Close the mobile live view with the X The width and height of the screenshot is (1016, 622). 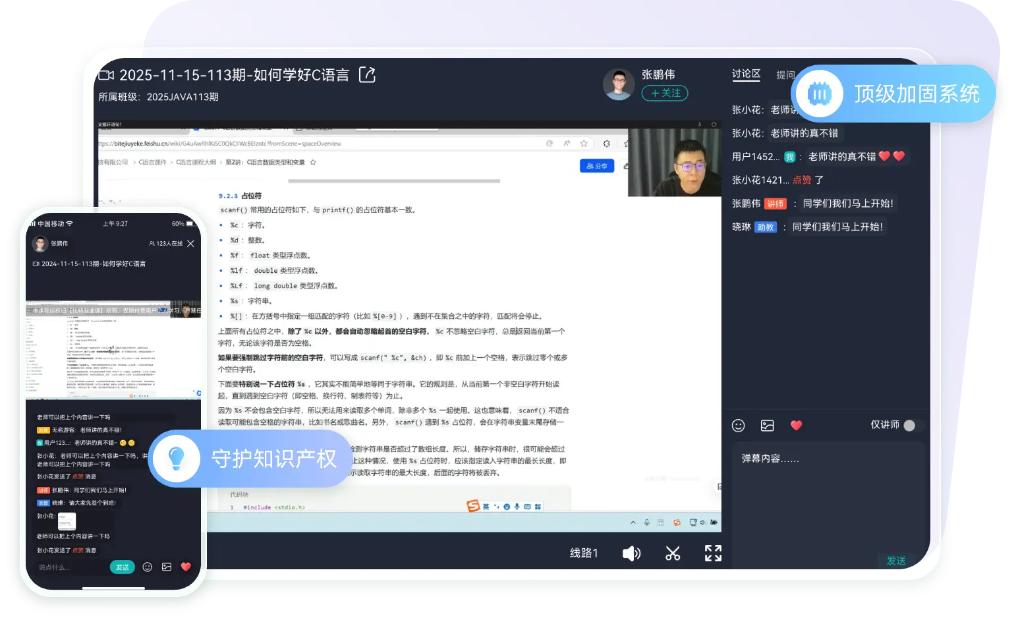click(190, 244)
